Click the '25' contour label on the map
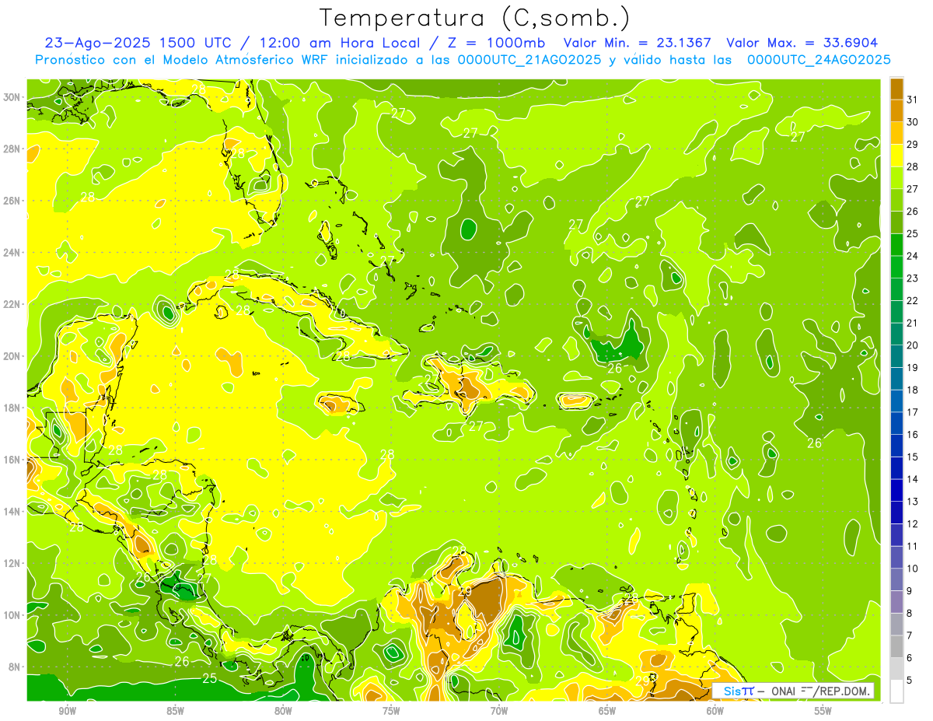Image resolution: width=933 pixels, height=721 pixels. [x=209, y=678]
